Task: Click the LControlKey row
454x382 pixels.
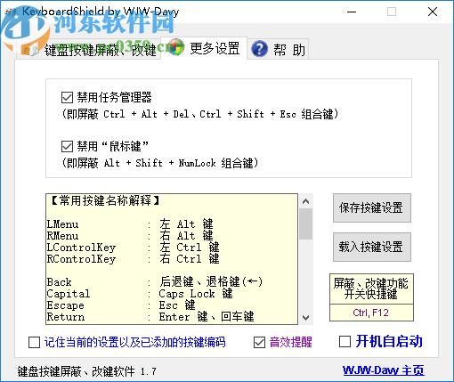Action: point(133,248)
